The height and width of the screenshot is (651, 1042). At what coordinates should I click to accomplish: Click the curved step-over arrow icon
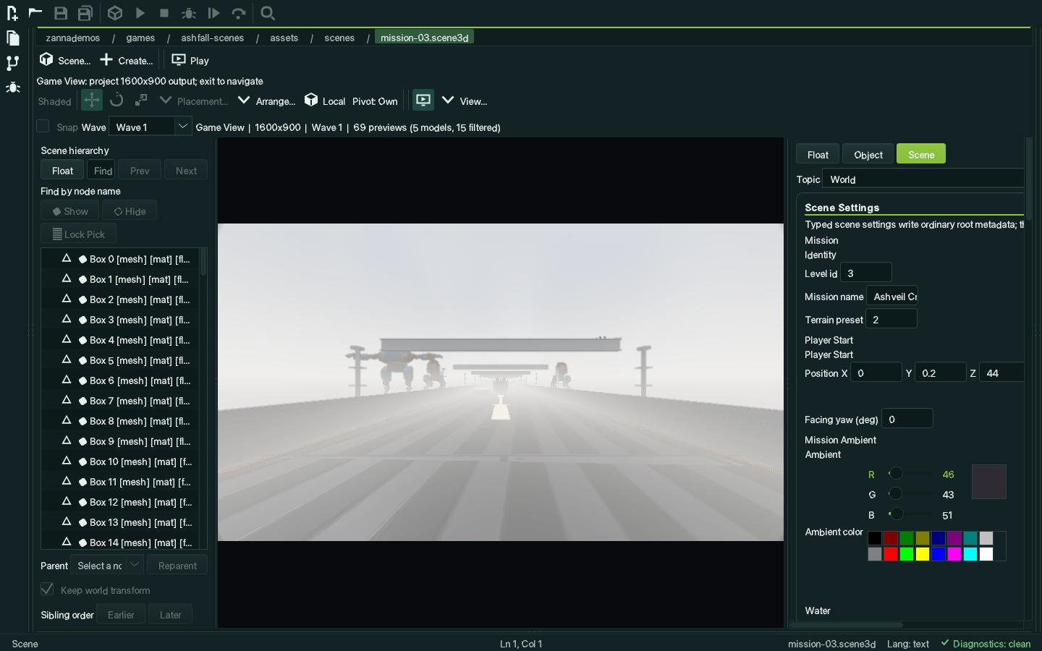pyautogui.click(x=239, y=13)
